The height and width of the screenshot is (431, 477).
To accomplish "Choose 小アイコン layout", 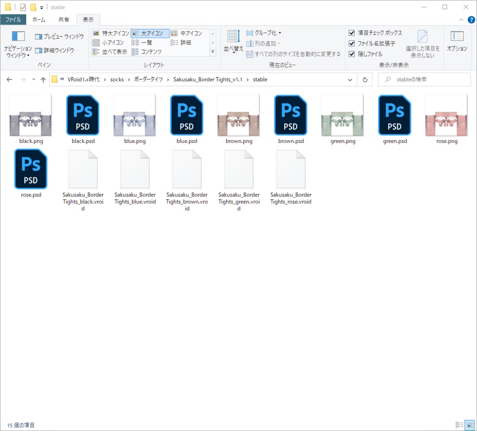I will coord(108,42).
